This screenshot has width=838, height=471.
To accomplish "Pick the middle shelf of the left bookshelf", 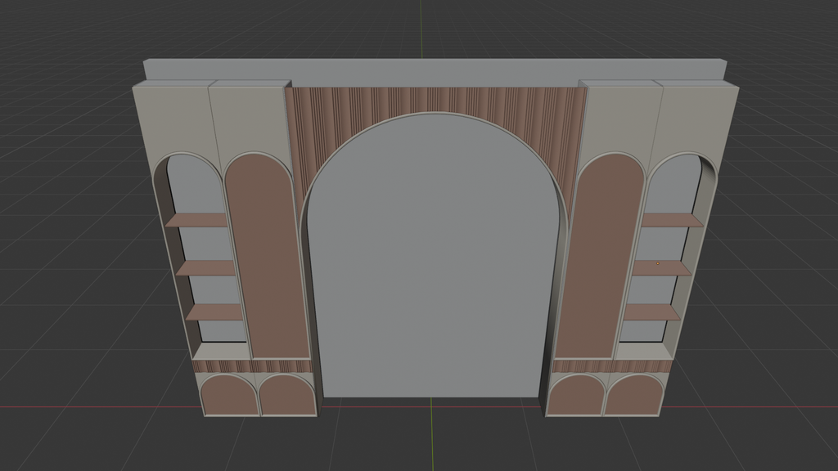I will pyautogui.click(x=206, y=267).
